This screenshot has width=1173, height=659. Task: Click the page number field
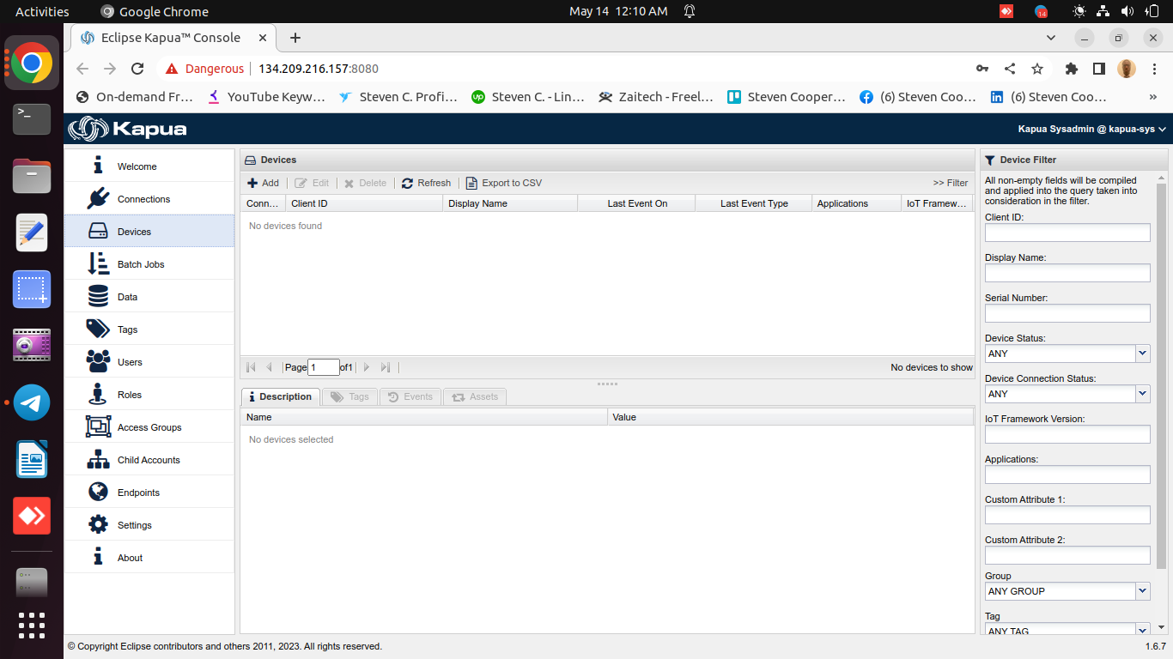click(x=324, y=367)
